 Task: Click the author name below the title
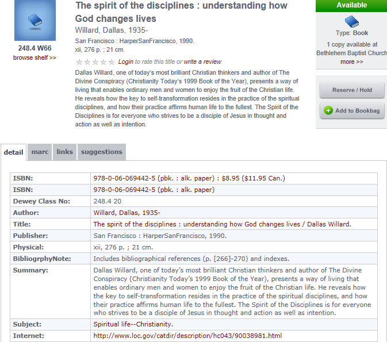point(112,30)
